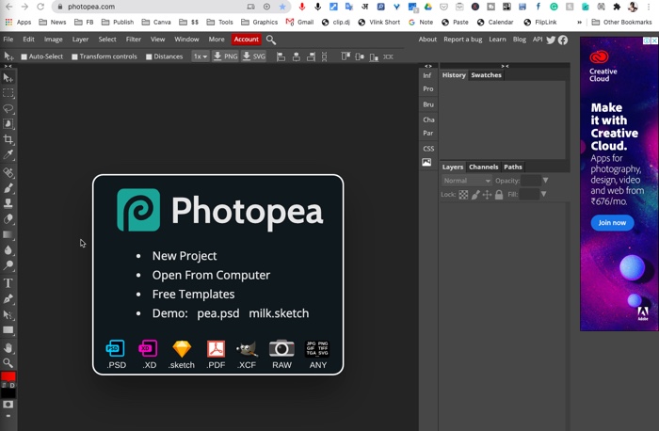Open the Fill slider arrow

pyautogui.click(x=543, y=194)
